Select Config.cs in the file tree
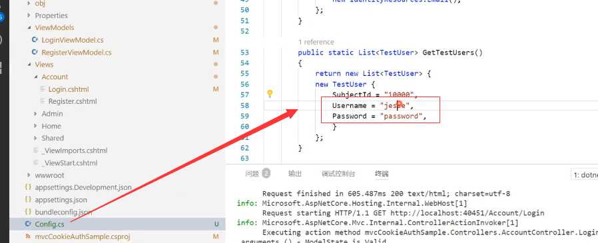598x243 pixels. [x=49, y=224]
